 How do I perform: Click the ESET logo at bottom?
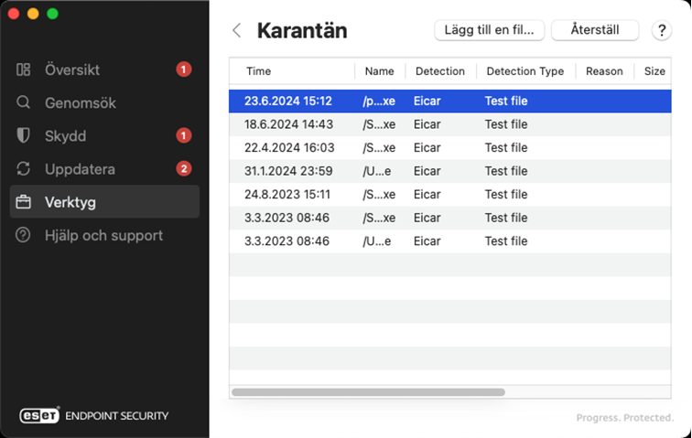[39, 415]
